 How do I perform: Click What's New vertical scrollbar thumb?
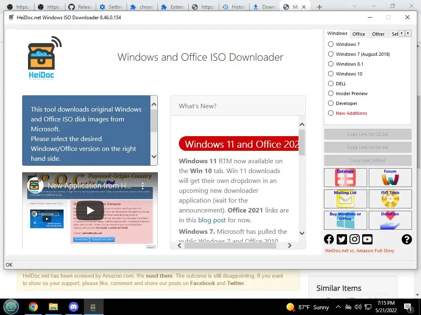pyautogui.click(x=302, y=142)
